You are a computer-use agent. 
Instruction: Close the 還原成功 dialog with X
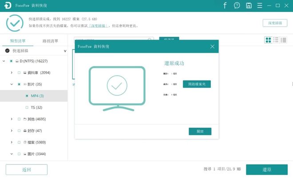click(x=212, y=46)
